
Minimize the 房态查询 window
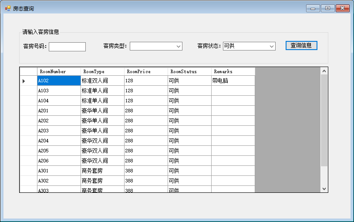[x=313, y=8]
